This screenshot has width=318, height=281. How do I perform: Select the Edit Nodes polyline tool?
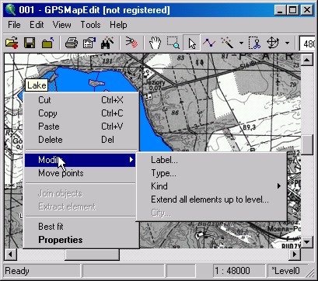(209, 43)
